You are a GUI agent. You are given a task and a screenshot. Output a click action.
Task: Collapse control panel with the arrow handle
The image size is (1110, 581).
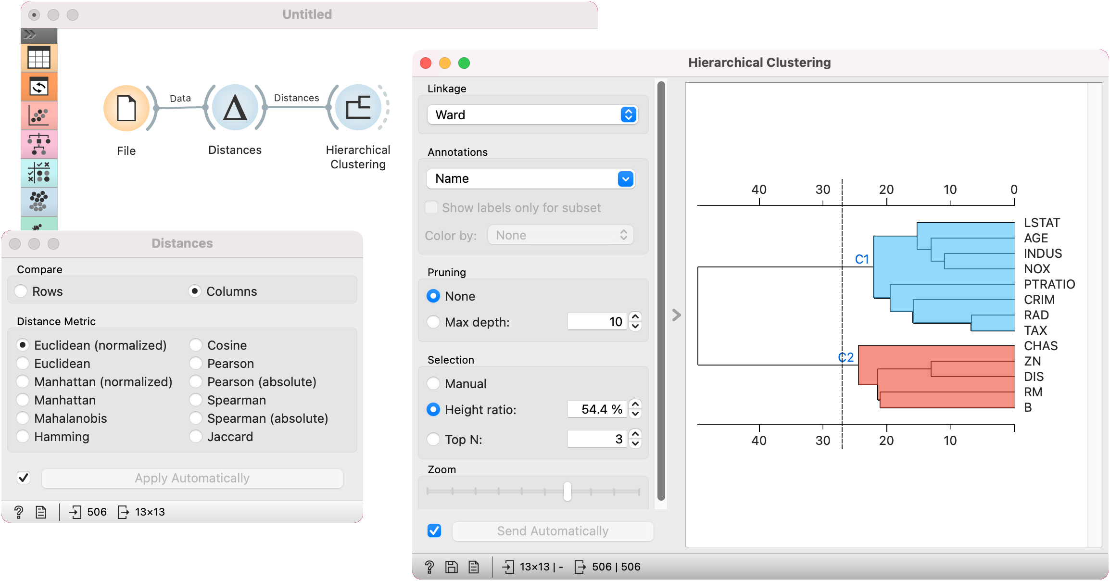(x=676, y=315)
